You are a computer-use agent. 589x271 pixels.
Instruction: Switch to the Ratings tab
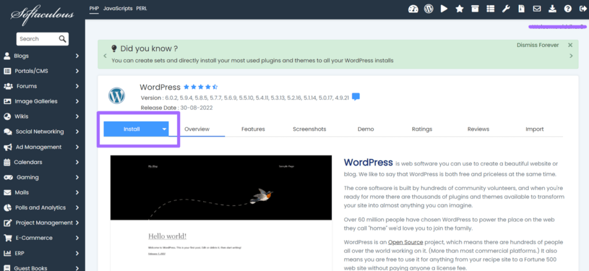[422, 129]
